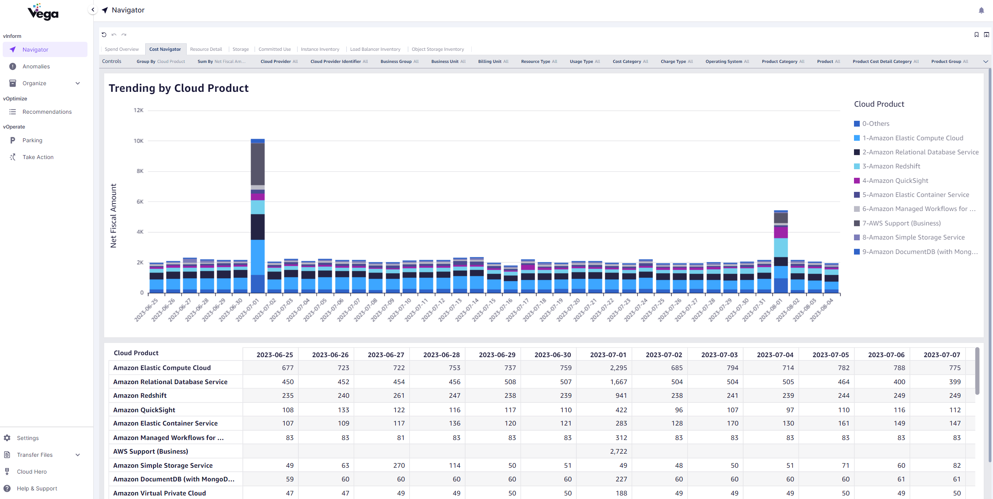This screenshot has width=993, height=499.
Task: Open the Load Balancer Inventory tab
Action: (x=375, y=49)
